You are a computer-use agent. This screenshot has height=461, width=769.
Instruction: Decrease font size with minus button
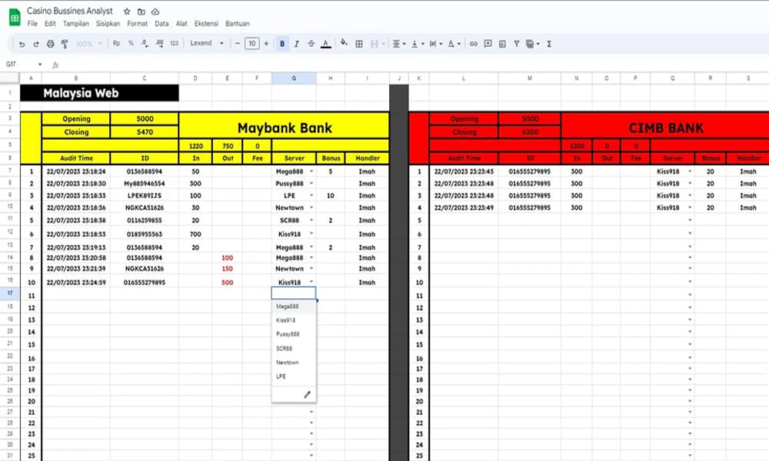point(238,44)
